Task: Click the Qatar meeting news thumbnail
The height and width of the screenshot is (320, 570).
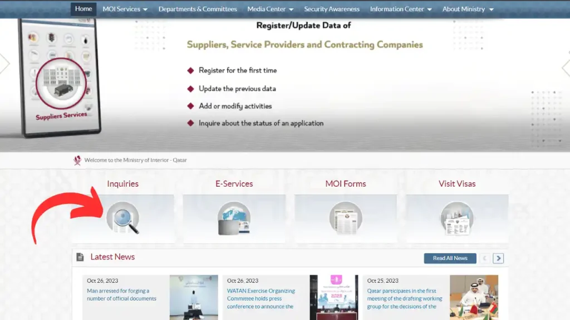Action: pos(474,298)
